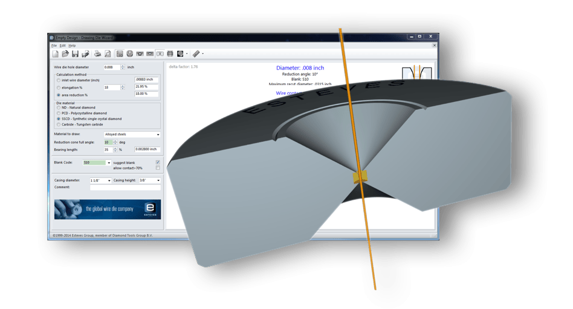This screenshot has height=309, width=573.
Task: Click the stepper arrows for Reduction cone full angle
Action: point(115,142)
